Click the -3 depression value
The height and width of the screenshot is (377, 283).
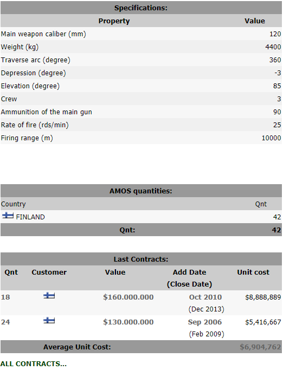click(x=278, y=73)
